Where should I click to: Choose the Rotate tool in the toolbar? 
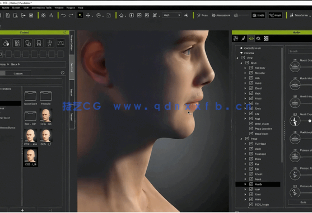[99, 15]
